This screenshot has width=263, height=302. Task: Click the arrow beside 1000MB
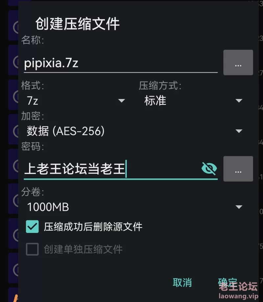239,207
